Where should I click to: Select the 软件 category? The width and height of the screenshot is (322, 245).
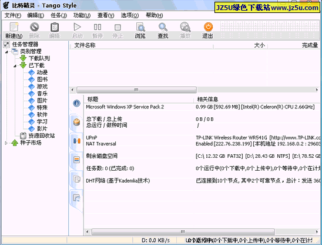click(x=42, y=114)
